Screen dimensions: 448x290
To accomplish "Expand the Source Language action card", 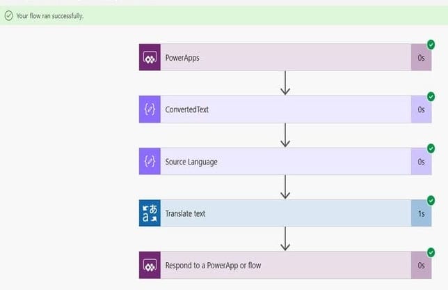I will click(x=285, y=161).
